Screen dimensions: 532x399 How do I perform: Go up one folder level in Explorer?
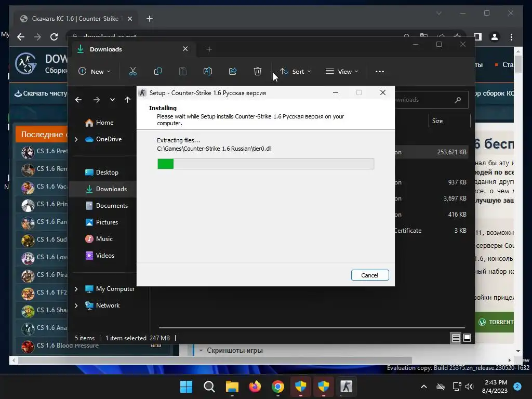[x=127, y=100]
